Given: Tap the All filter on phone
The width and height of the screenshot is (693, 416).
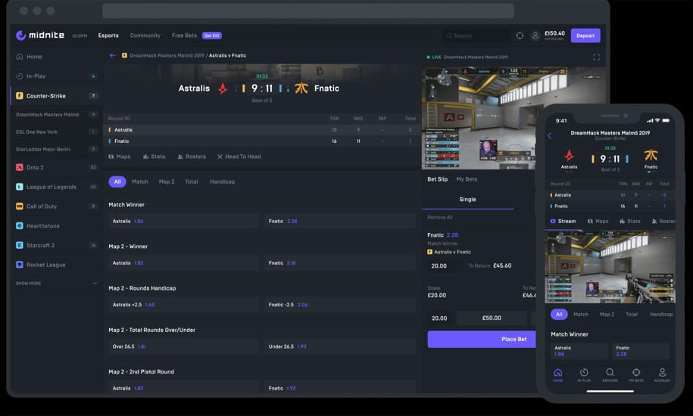Looking at the screenshot, I should tap(559, 315).
